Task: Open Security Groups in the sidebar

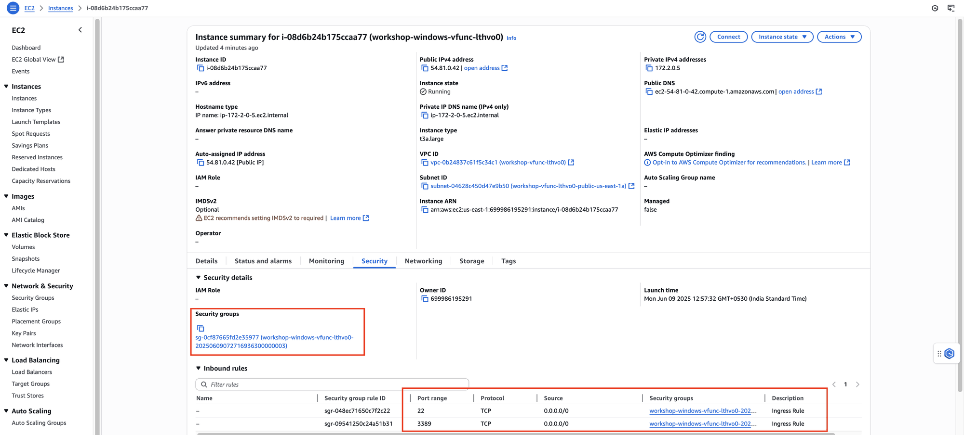Action: click(x=33, y=298)
